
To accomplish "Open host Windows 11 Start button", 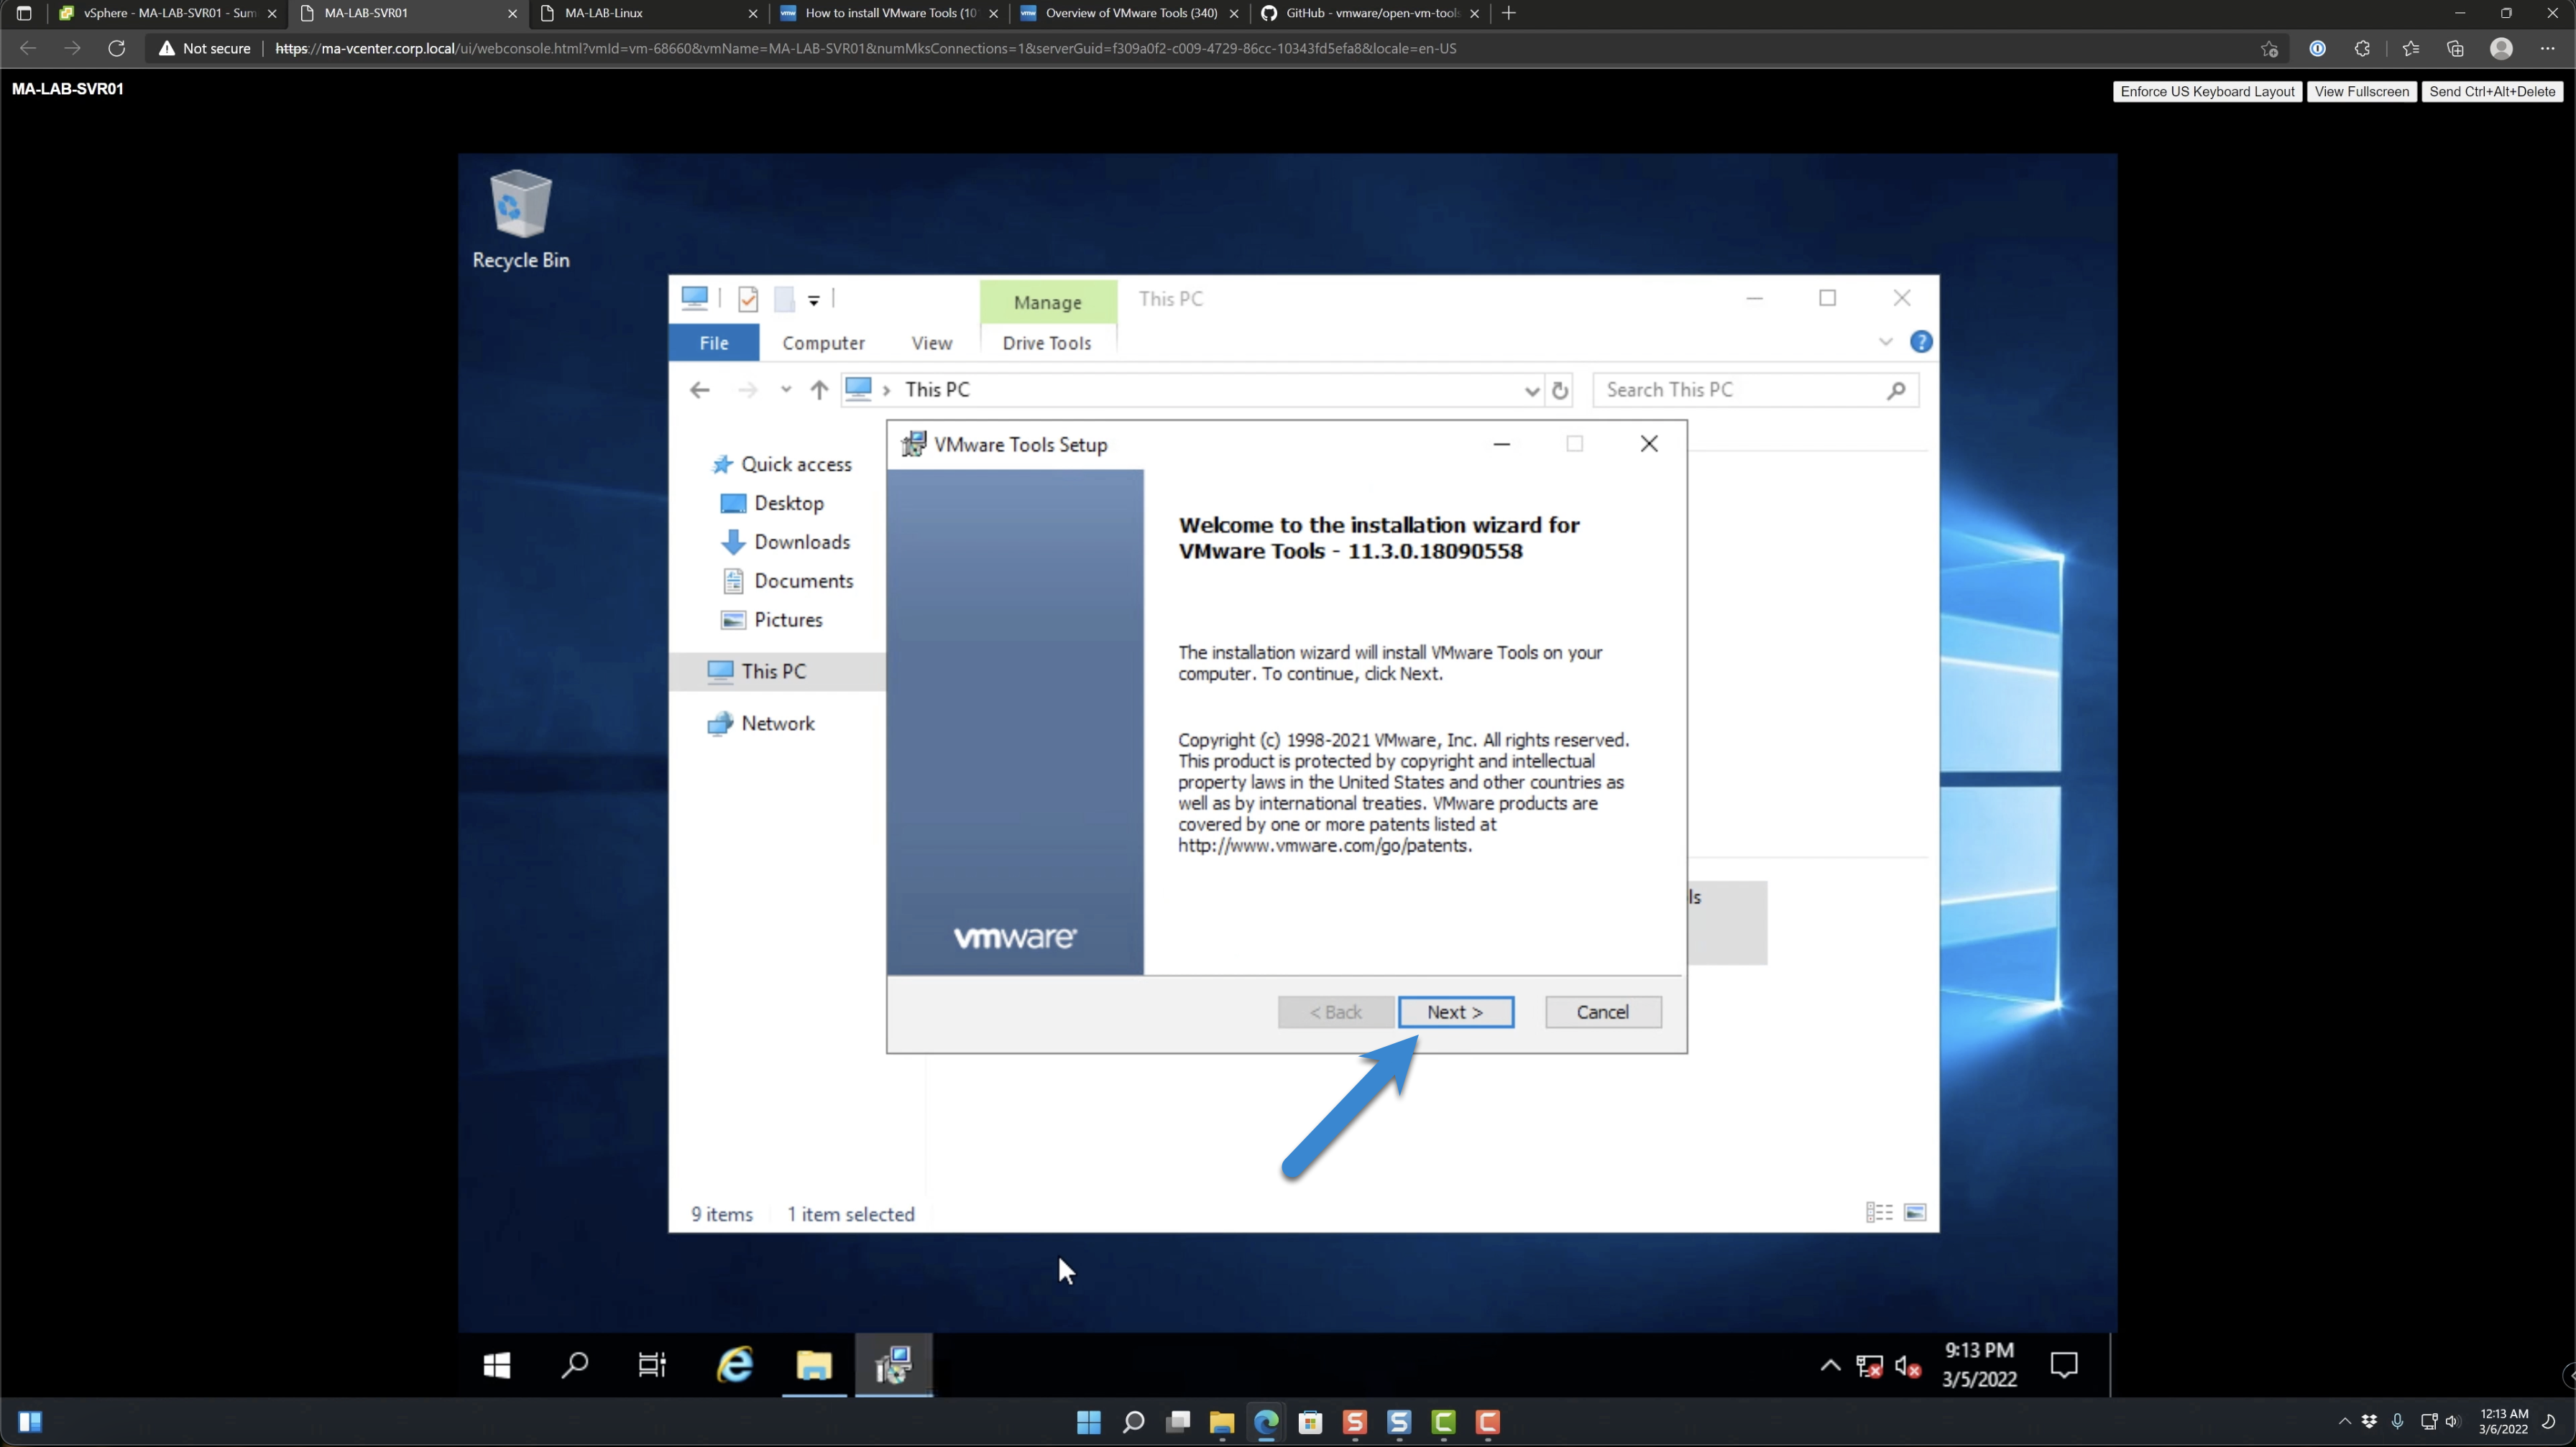I will tap(1088, 1422).
